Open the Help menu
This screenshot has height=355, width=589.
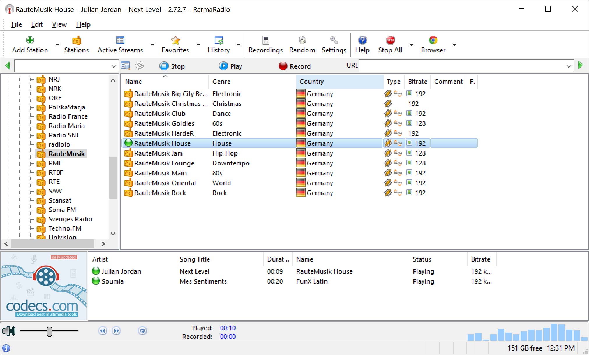coord(83,24)
